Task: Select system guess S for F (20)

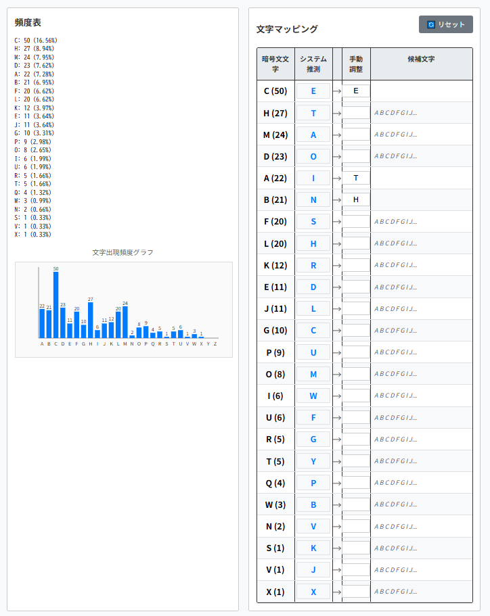Action: [x=313, y=221]
